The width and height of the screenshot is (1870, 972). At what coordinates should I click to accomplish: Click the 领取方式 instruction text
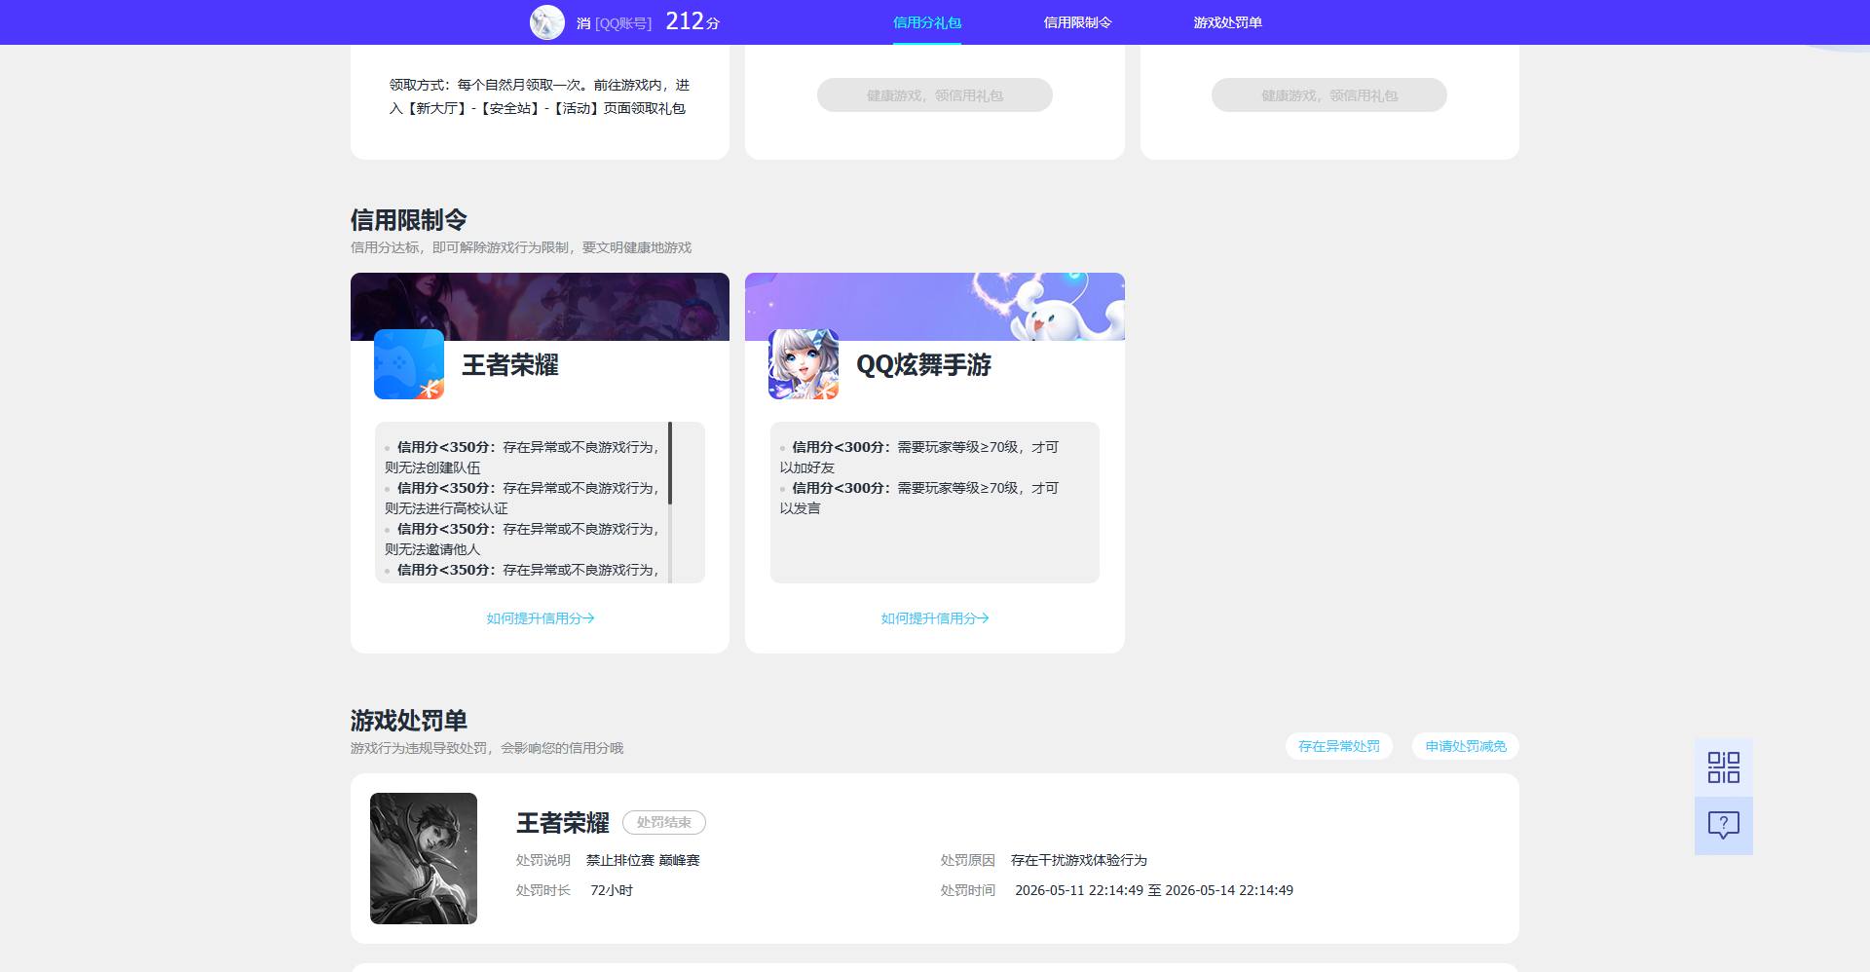click(x=540, y=96)
